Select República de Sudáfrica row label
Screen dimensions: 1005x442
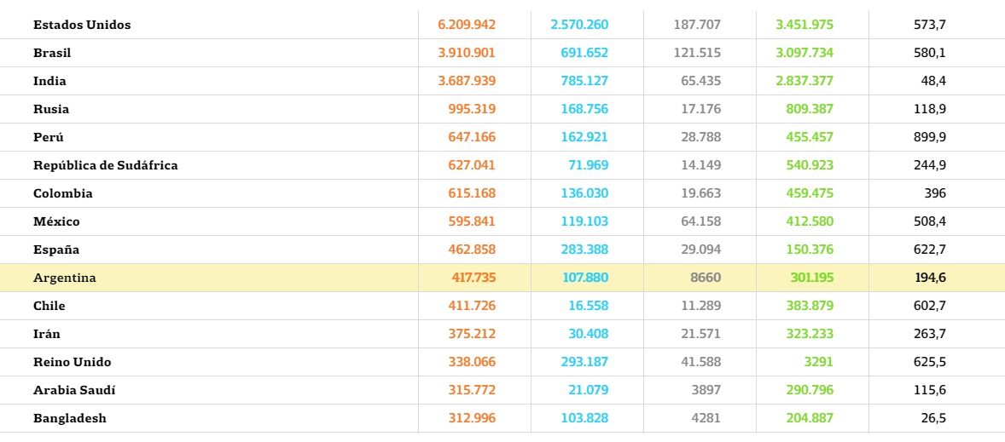pos(106,165)
